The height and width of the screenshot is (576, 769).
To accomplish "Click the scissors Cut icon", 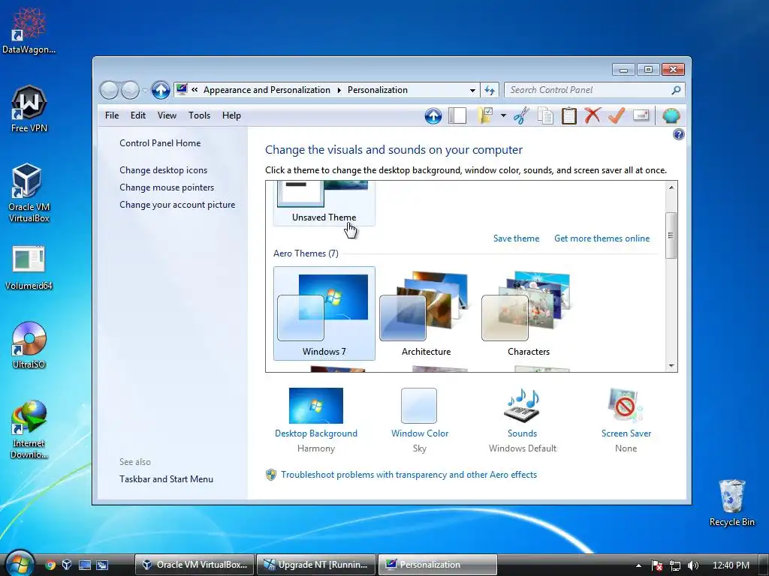I will pyautogui.click(x=521, y=115).
